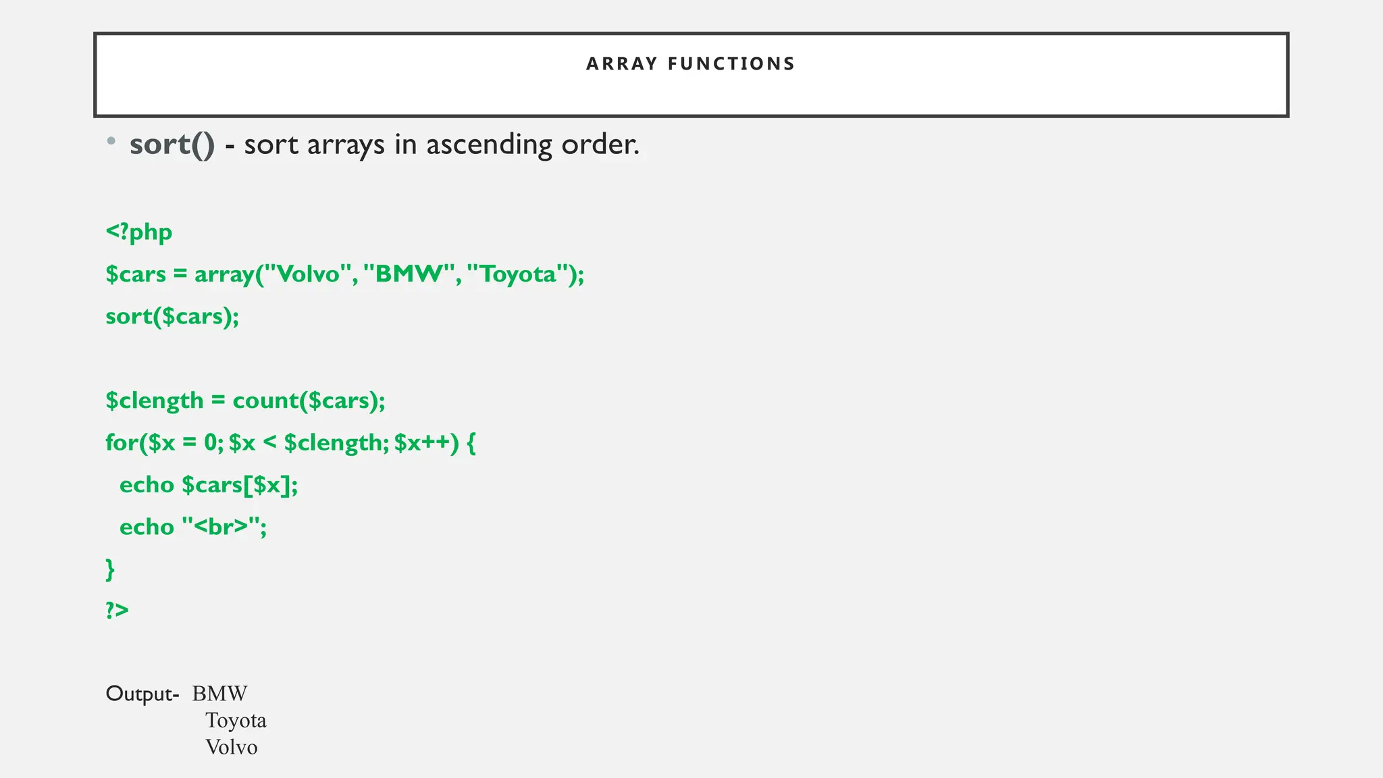The width and height of the screenshot is (1383, 778).
Task: Click the ARRAY FUNCTIONS slide title
Action: point(690,64)
